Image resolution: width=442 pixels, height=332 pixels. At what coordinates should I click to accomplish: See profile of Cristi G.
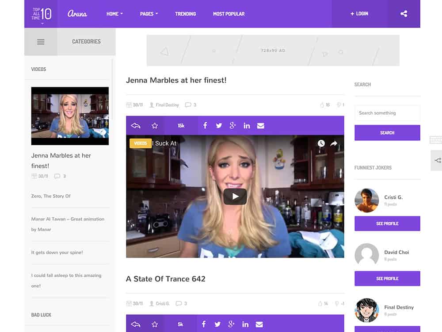click(387, 223)
